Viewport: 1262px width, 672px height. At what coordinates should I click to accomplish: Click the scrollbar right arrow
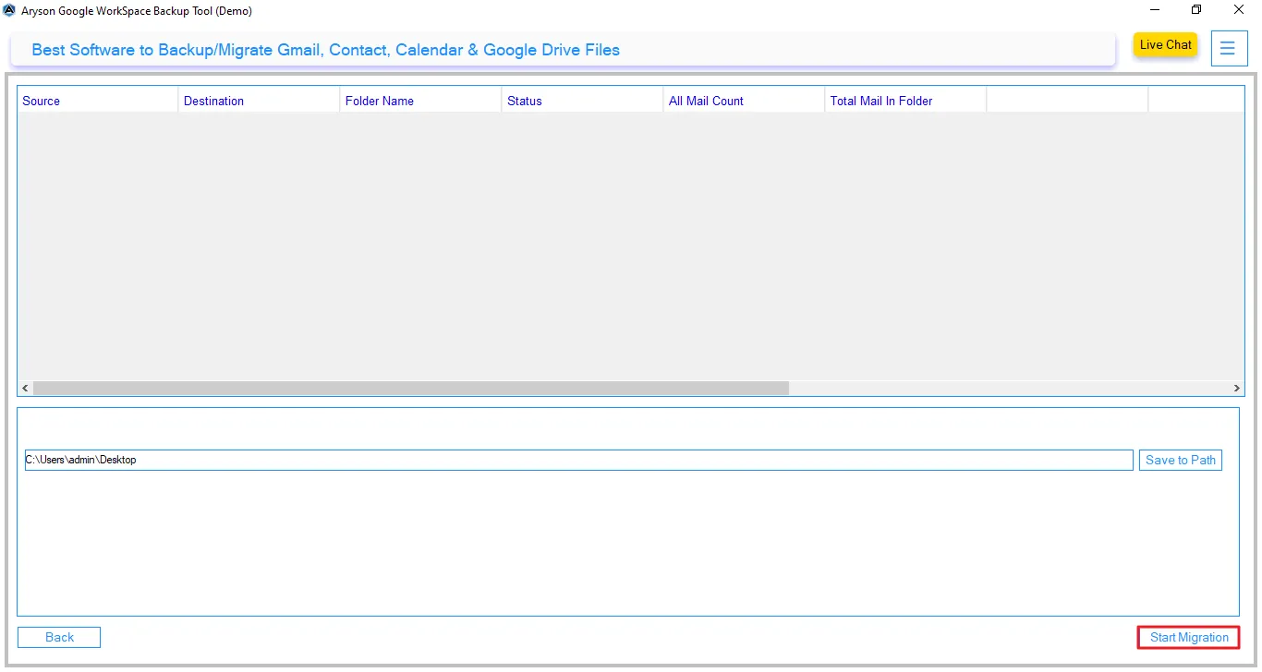(1236, 388)
